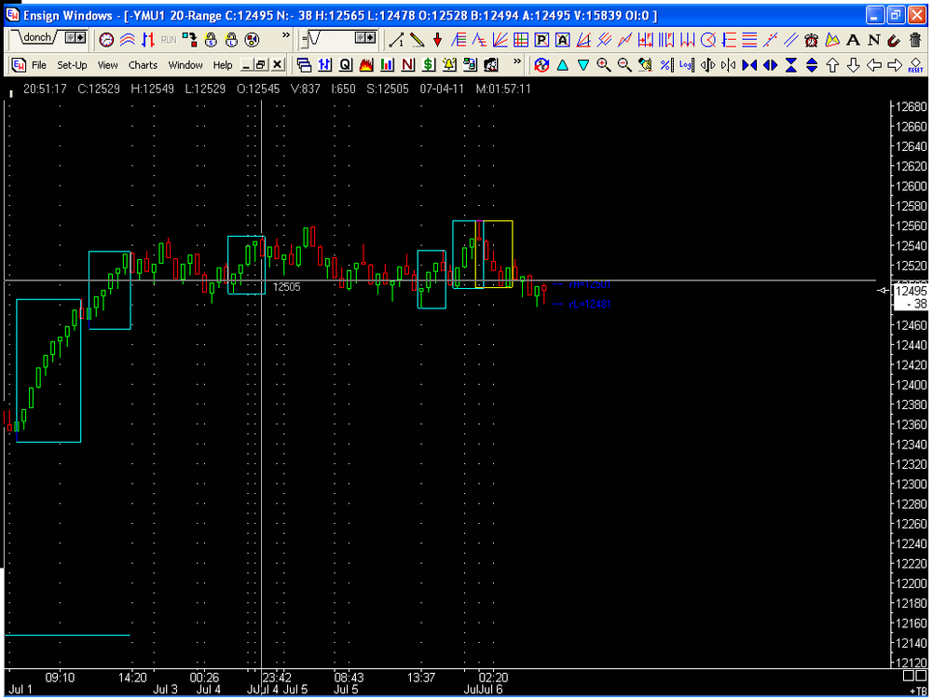Select the circle and wedge tool icon
Image resolution: width=932 pixels, height=699 pixels.
tap(708, 40)
